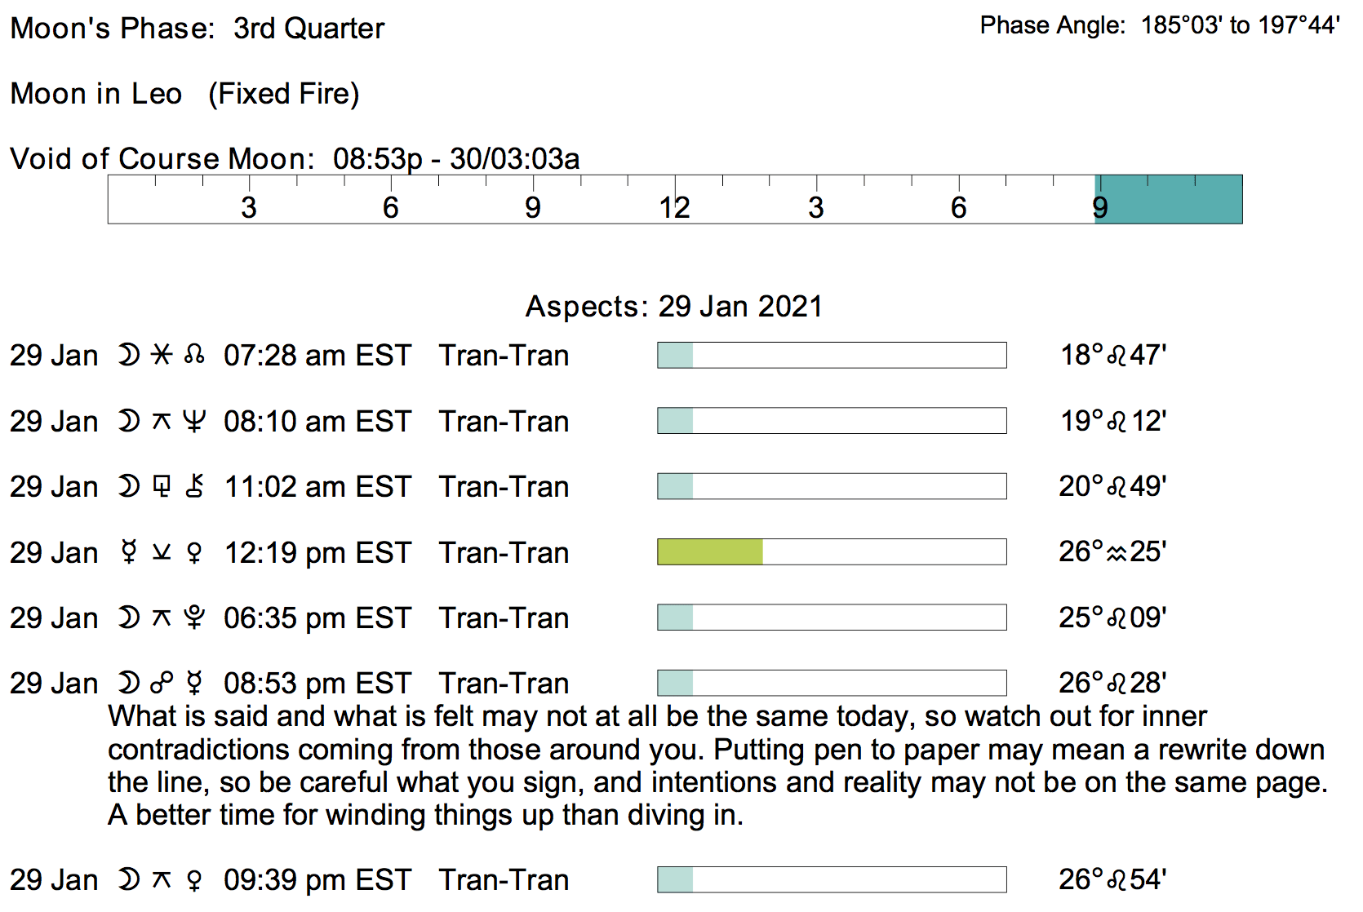The height and width of the screenshot is (912, 1363).
Task: Click the Aspects: 29 Jan 2021 heading
Action: pyautogui.click(x=674, y=307)
